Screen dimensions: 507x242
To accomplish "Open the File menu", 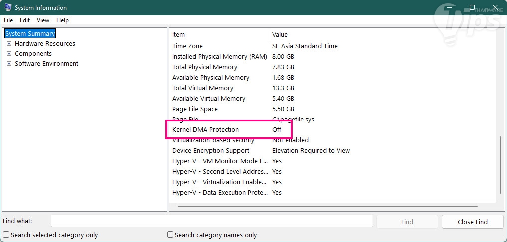I will [8, 20].
